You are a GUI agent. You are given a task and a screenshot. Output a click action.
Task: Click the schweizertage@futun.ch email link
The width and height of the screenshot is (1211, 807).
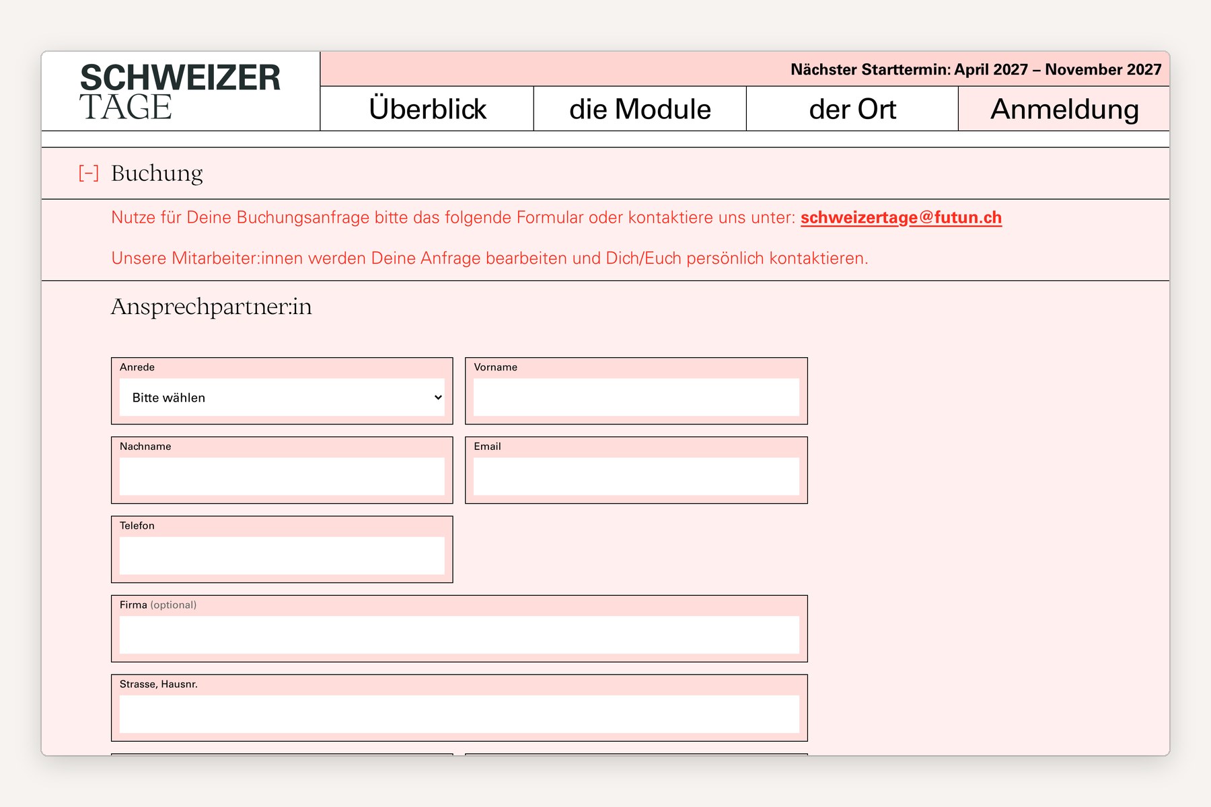click(901, 218)
